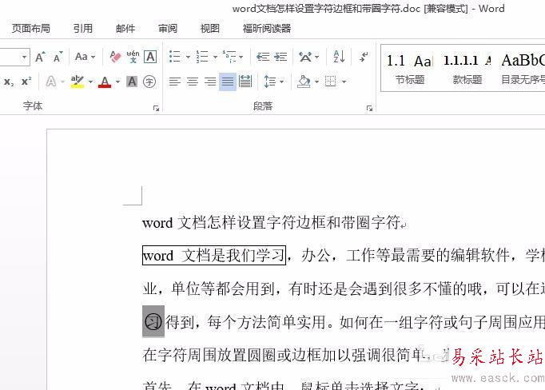Apply Character Border with boxed A icon

[150, 57]
